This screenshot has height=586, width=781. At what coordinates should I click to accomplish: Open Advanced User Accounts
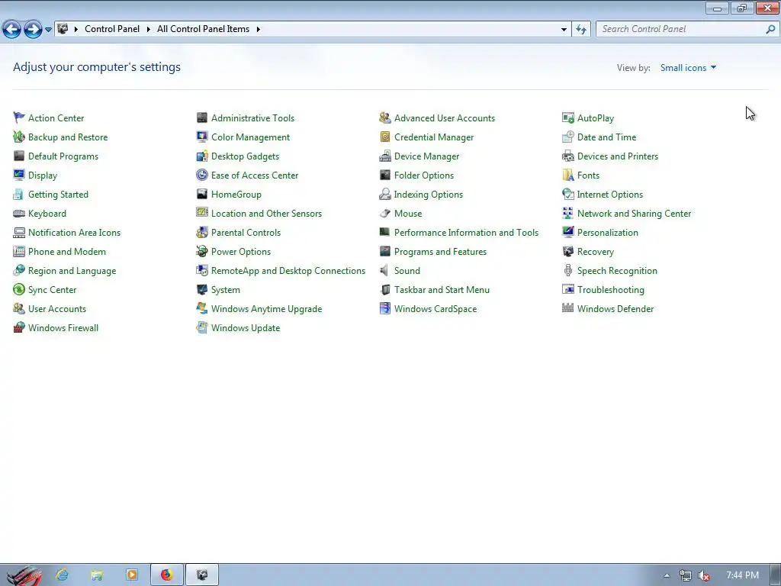pos(445,118)
